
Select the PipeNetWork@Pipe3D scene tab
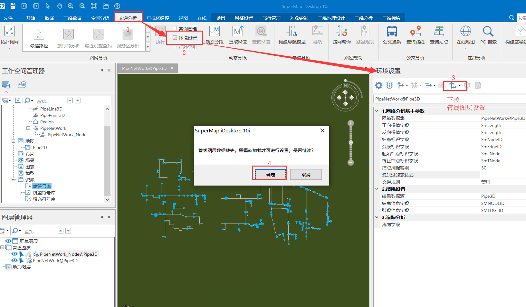(144, 68)
